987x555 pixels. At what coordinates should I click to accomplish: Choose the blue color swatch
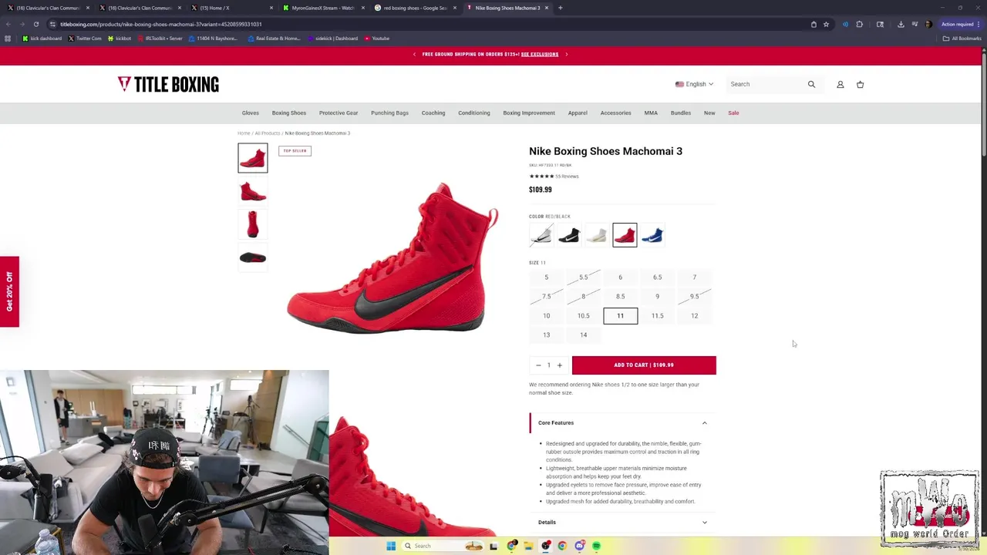[x=652, y=235]
